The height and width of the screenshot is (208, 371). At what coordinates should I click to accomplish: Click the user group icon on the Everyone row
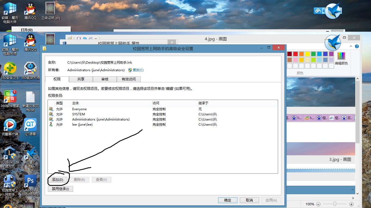(x=51, y=109)
